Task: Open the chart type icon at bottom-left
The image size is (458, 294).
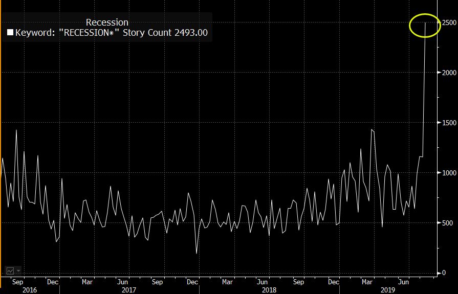Action: point(10,271)
